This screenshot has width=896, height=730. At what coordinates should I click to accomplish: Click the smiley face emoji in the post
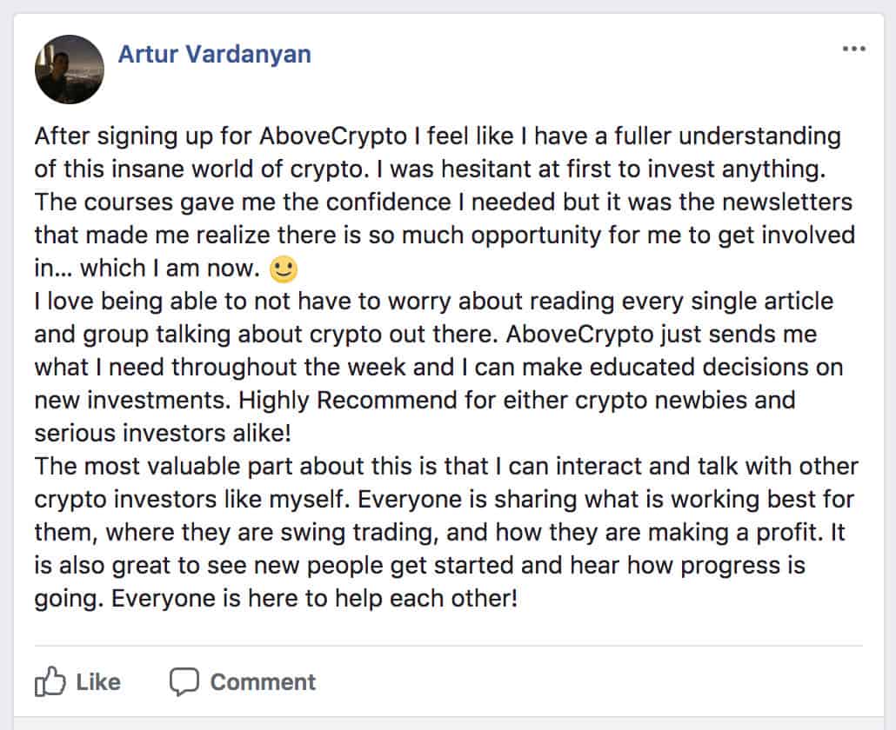click(284, 269)
